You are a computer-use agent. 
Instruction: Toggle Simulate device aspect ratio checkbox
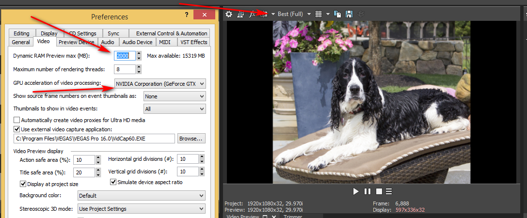113,182
